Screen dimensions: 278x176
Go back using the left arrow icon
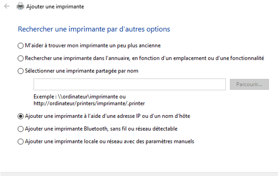(x=7, y=6)
